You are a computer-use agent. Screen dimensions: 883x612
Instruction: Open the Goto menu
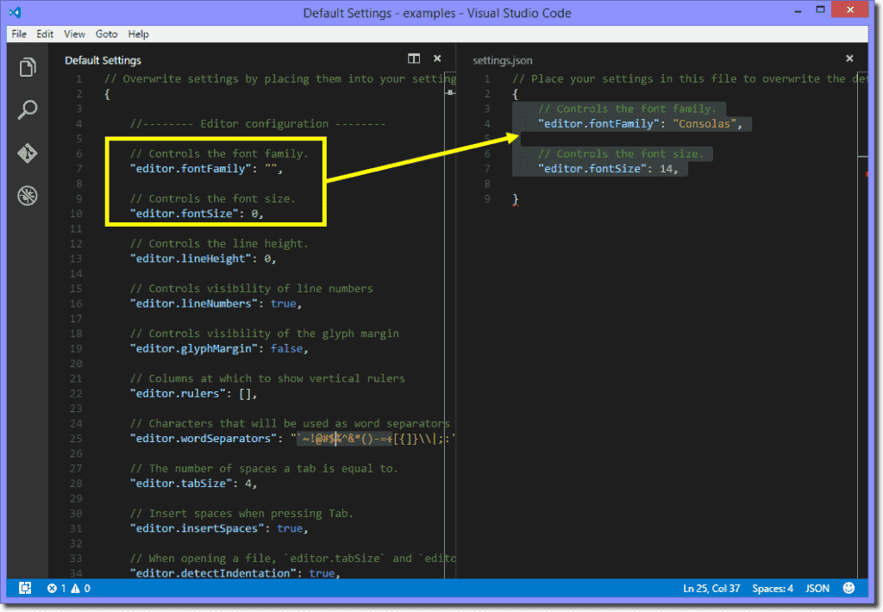106,34
